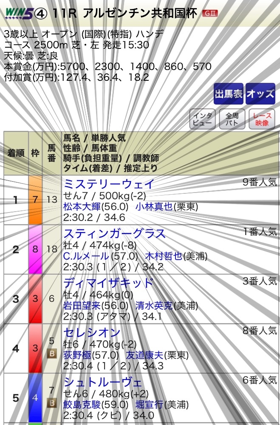Open the 出馬表 entry table
The height and width of the screenshot is (425, 280).
tap(228, 94)
